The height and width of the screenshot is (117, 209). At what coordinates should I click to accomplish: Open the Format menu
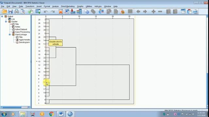tap(47, 6)
